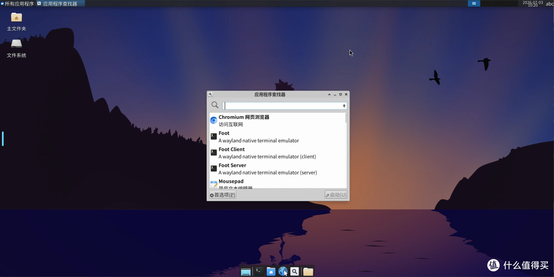This screenshot has width=554, height=277.
Task: Choose the Foot Client list entry
Action: 278,153
